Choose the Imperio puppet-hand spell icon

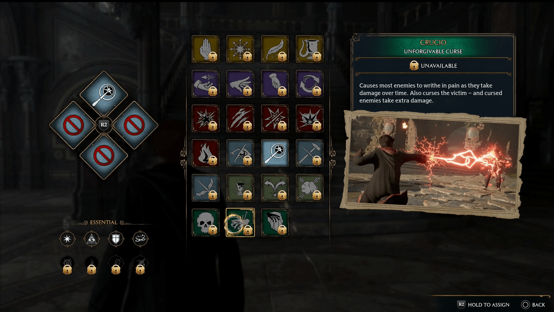tap(275, 222)
